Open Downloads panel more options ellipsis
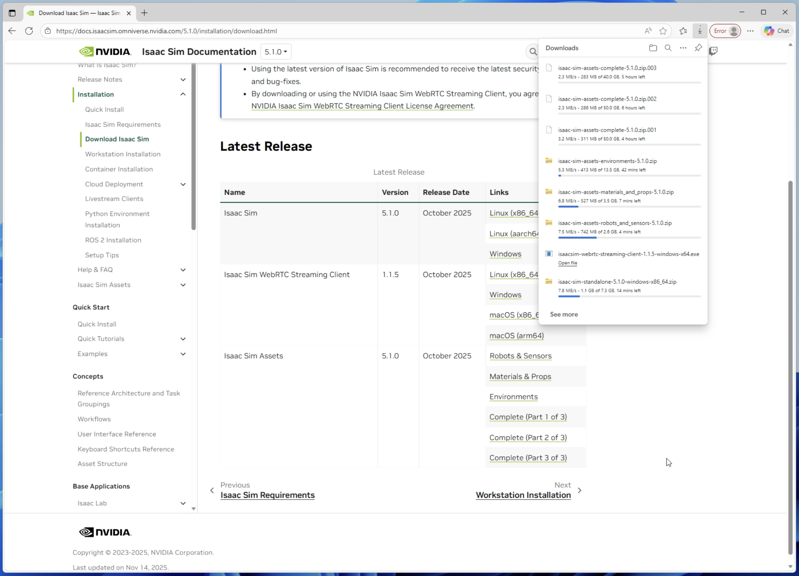 pyautogui.click(x=683, y=48)
